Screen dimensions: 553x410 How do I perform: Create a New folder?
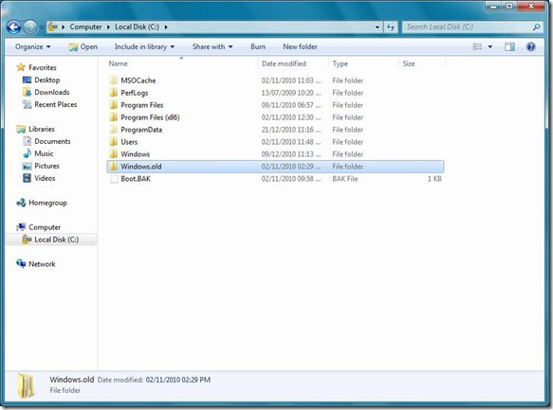(x=300, y=46)
